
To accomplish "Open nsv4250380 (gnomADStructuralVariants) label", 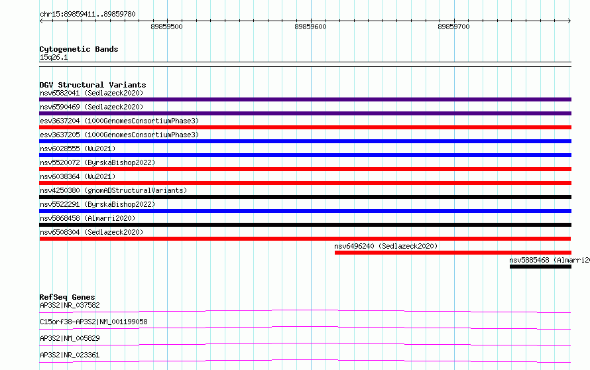I will (113, 190).
